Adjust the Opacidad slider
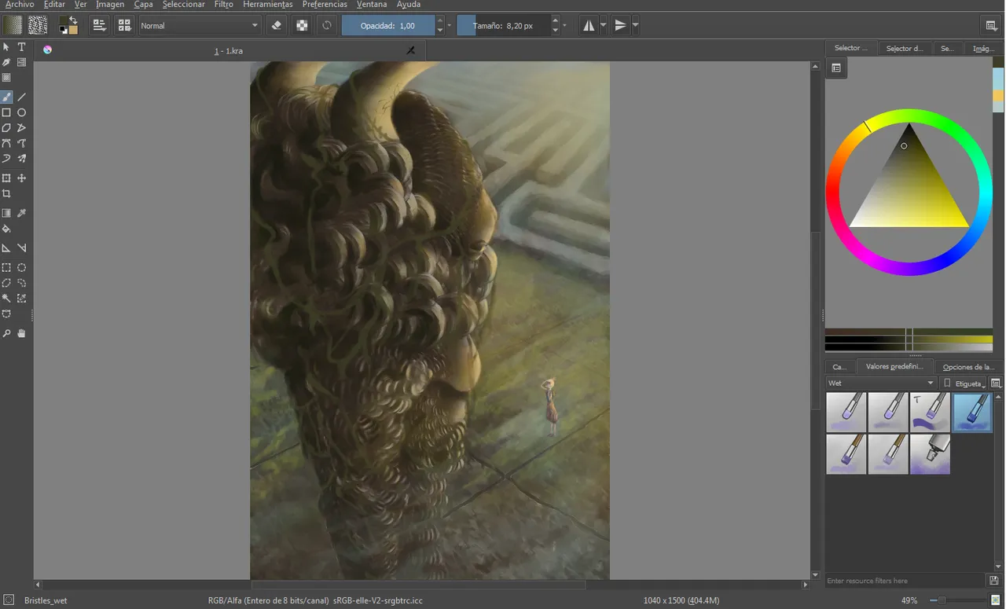 pyautogui.click(x=388, y=25)
